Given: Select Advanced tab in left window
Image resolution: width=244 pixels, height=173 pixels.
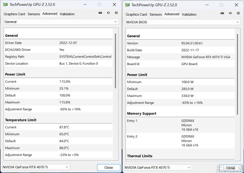Looking at the screenshot, I should click(50, 14).
